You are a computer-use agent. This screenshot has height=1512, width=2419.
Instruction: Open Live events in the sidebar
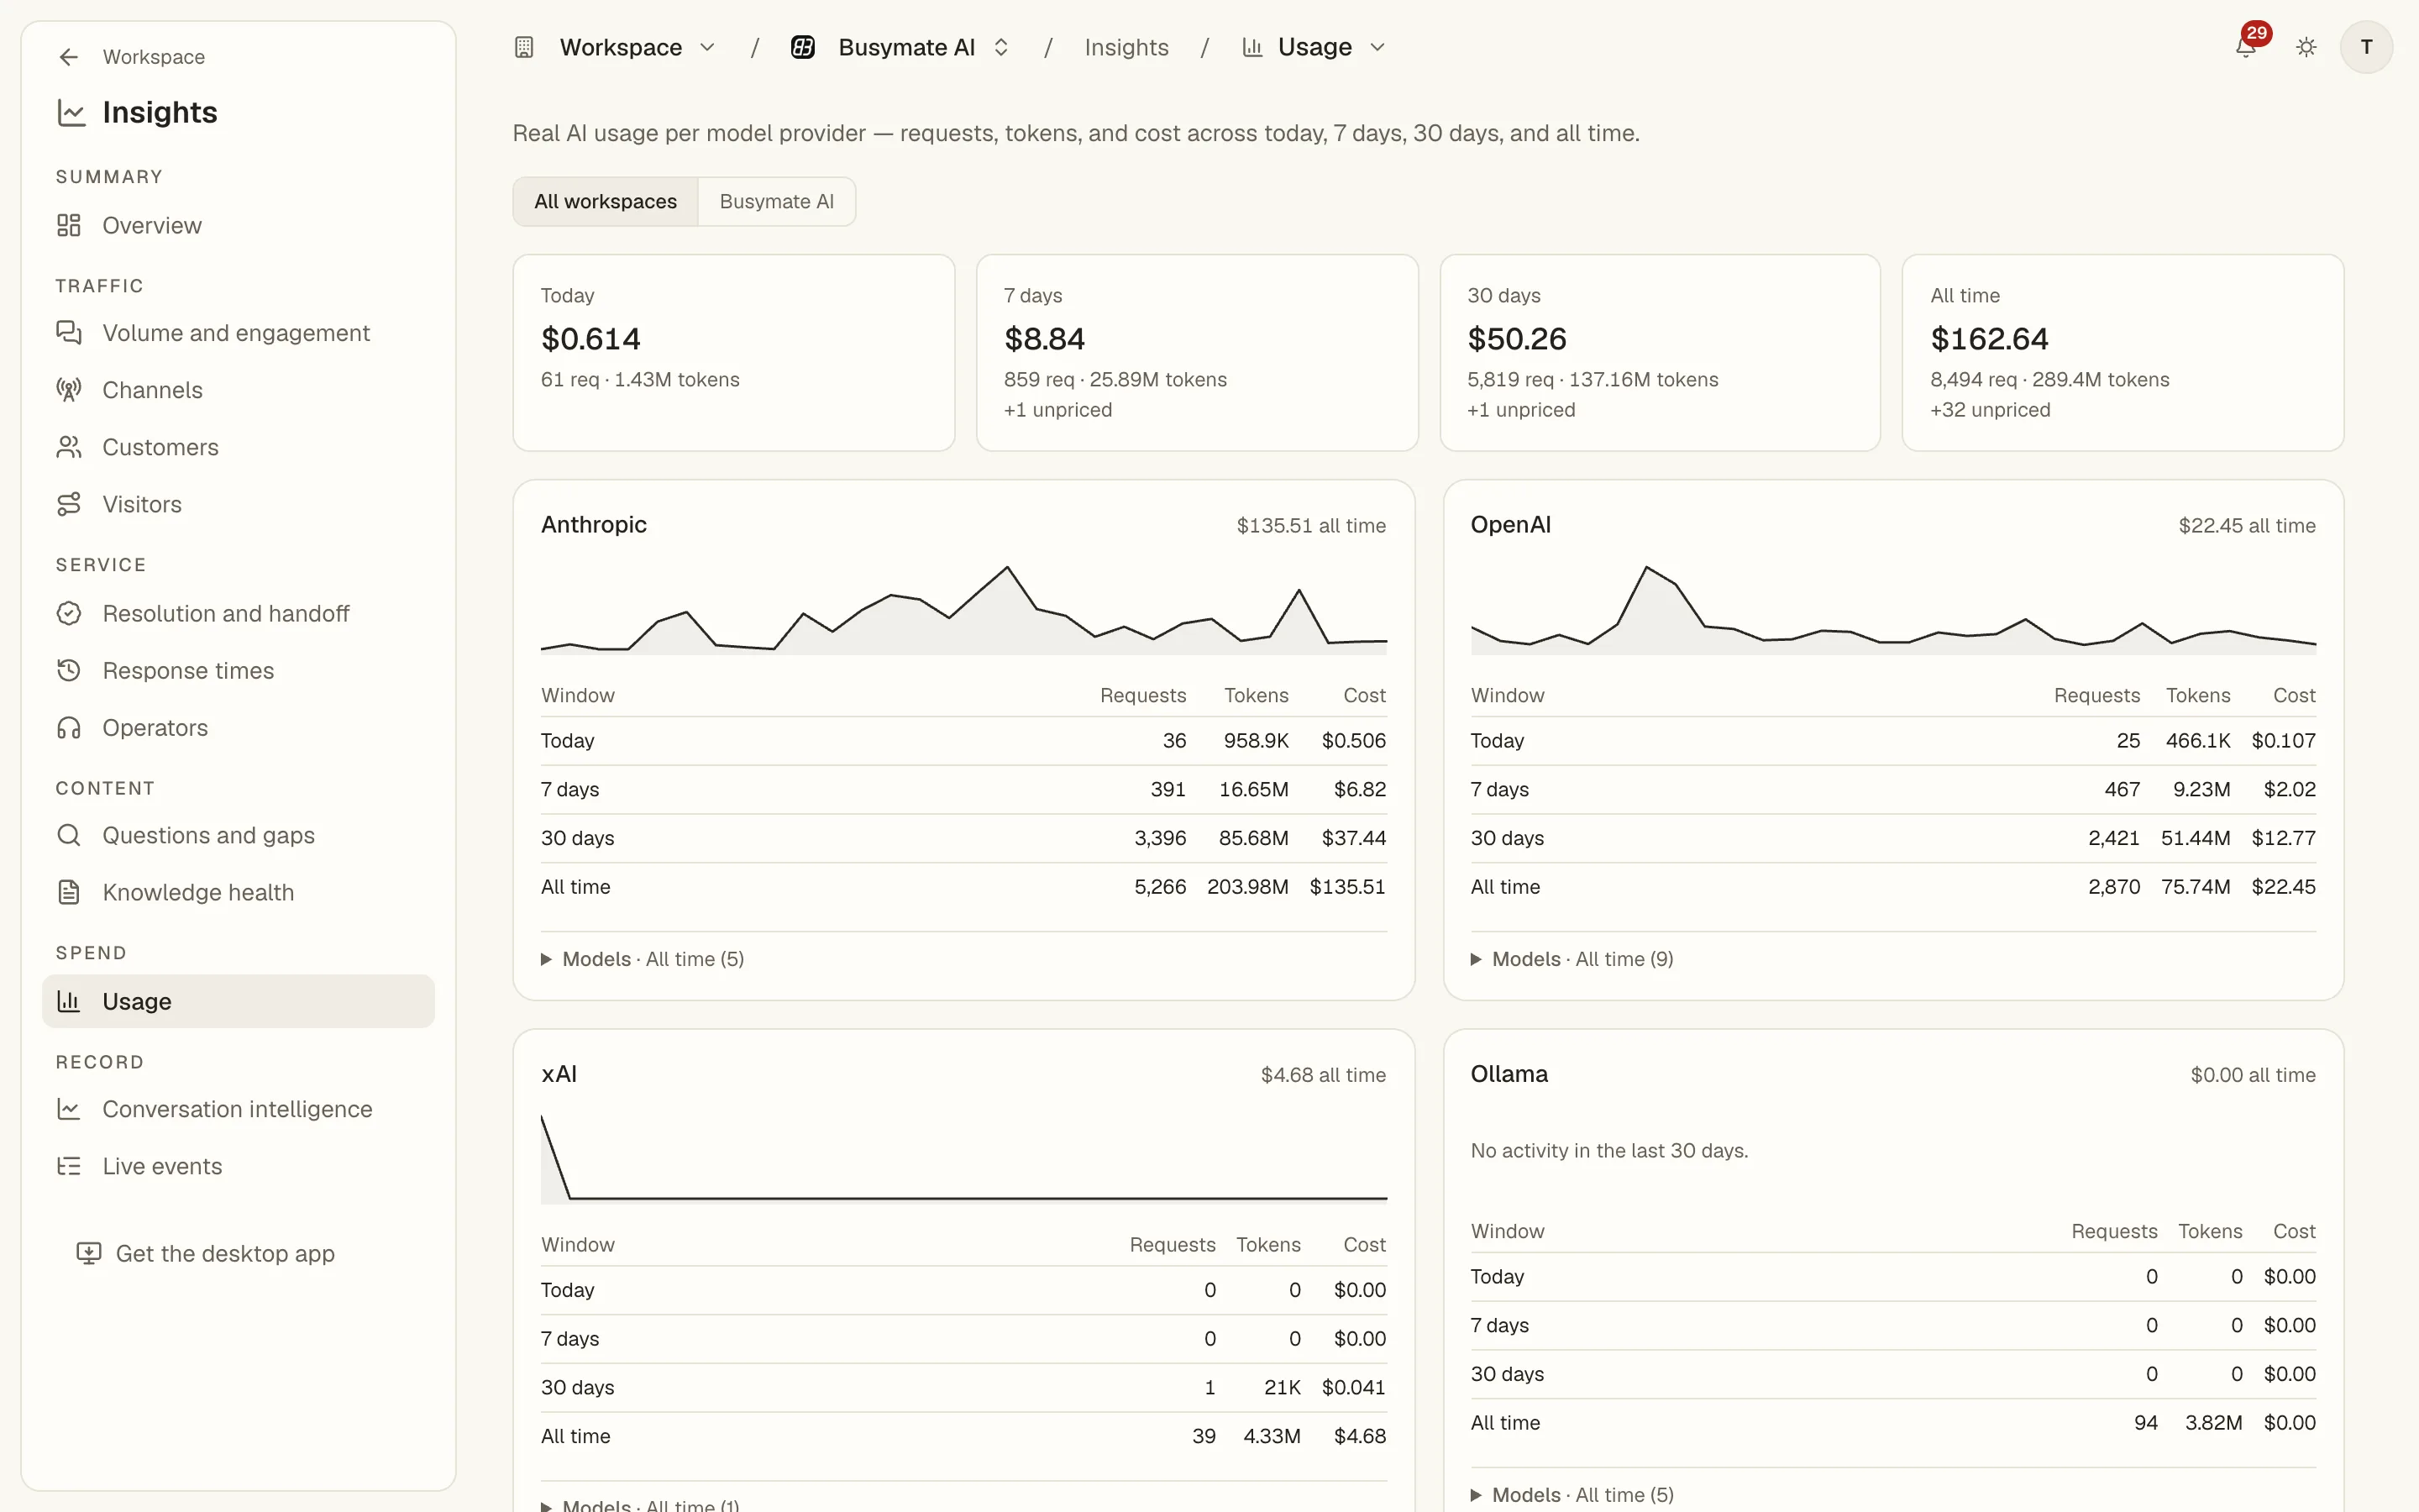pos(238,1166)
